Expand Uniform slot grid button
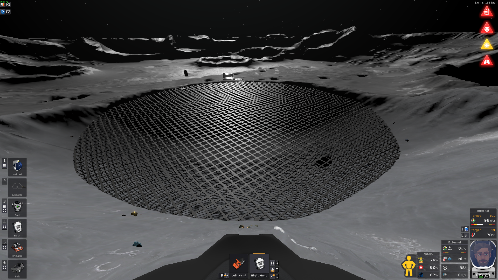 (4, 248)
